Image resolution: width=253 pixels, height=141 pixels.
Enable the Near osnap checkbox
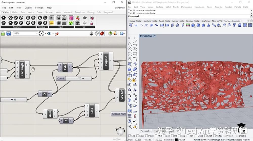pos(138,136)
